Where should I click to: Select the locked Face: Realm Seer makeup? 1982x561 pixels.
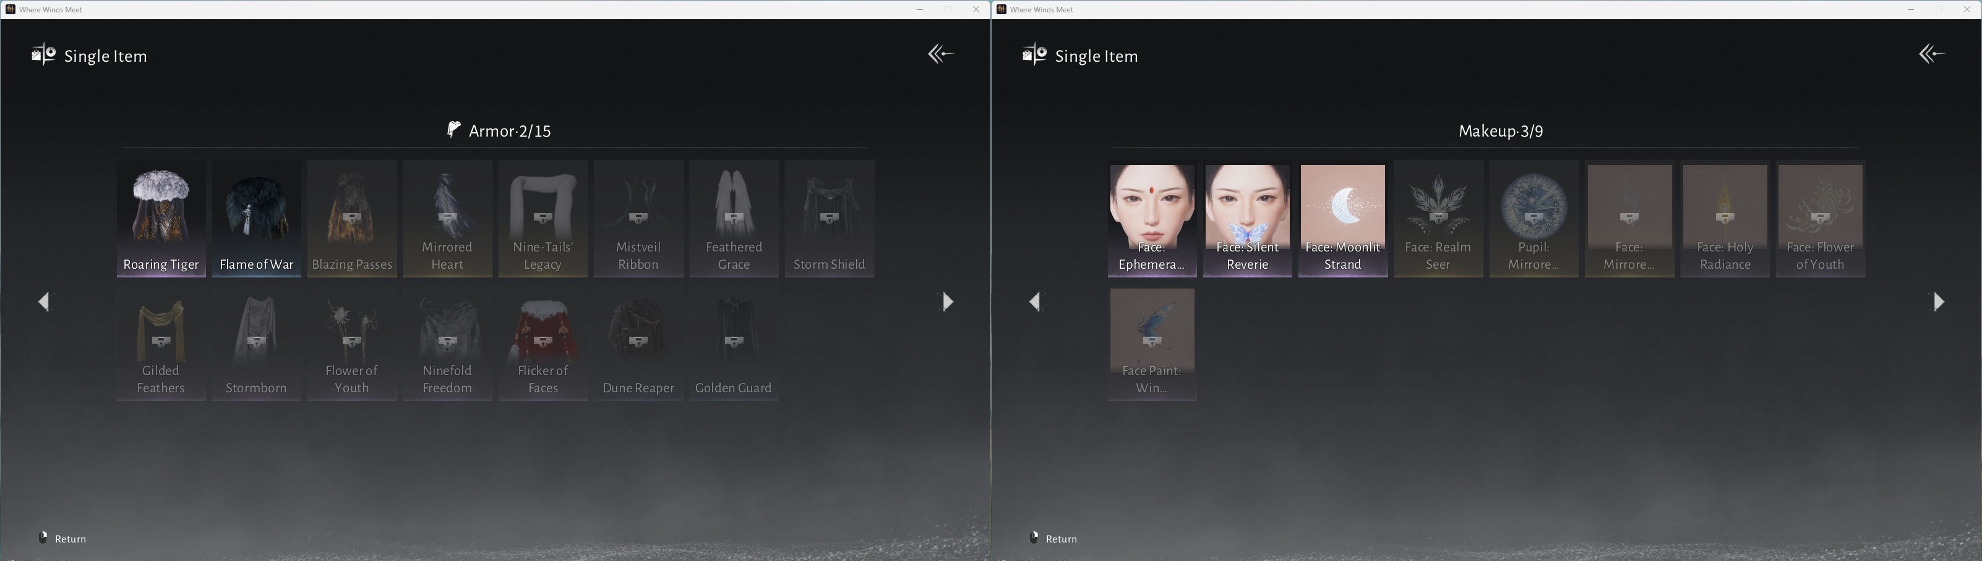tap(1438, 219)
